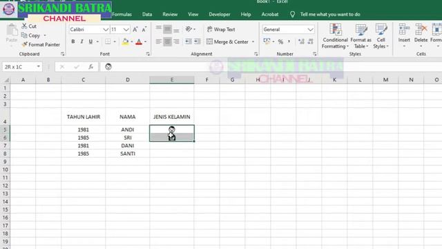Toggle Underline formatting
The image size is (442, 249).
(90, 41)
